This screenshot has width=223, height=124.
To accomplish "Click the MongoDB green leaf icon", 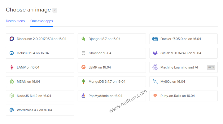I will pyautogui.click(x=84, y=82).
